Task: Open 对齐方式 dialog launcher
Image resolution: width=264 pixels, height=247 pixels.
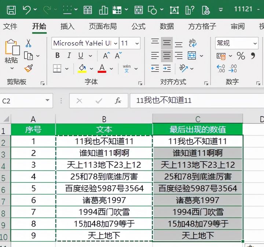Action: coord(206,83)
